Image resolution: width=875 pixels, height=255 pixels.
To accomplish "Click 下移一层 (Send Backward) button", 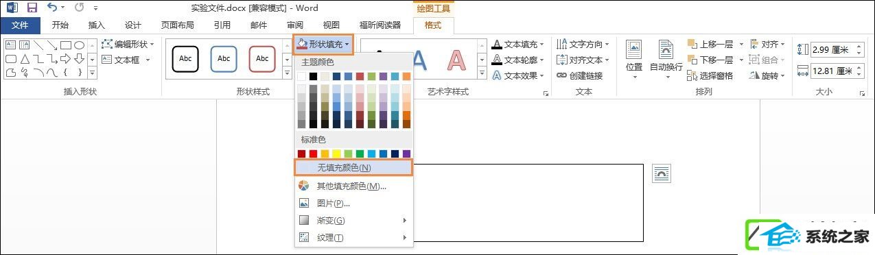I will 710,60.
